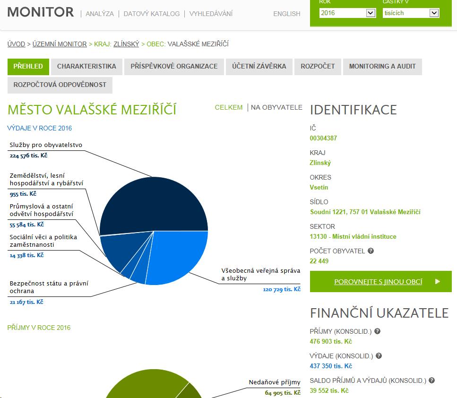Click the population value 22 449

[x=319, y=261]
